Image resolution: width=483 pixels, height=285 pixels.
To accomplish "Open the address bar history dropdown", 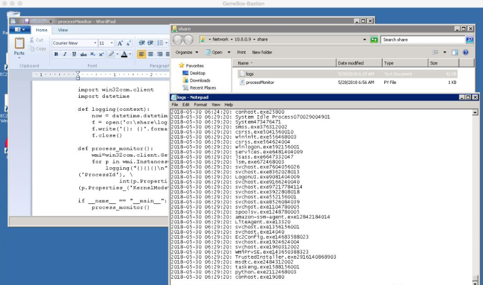I will [364, 40].
